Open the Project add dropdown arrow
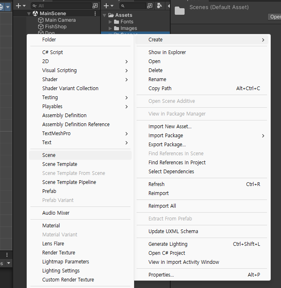This screenshot has width=281, height=288. (112, 6)
